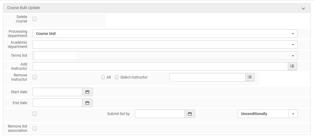
Task: Open the End date calendar picker
Action: point(87,103)
